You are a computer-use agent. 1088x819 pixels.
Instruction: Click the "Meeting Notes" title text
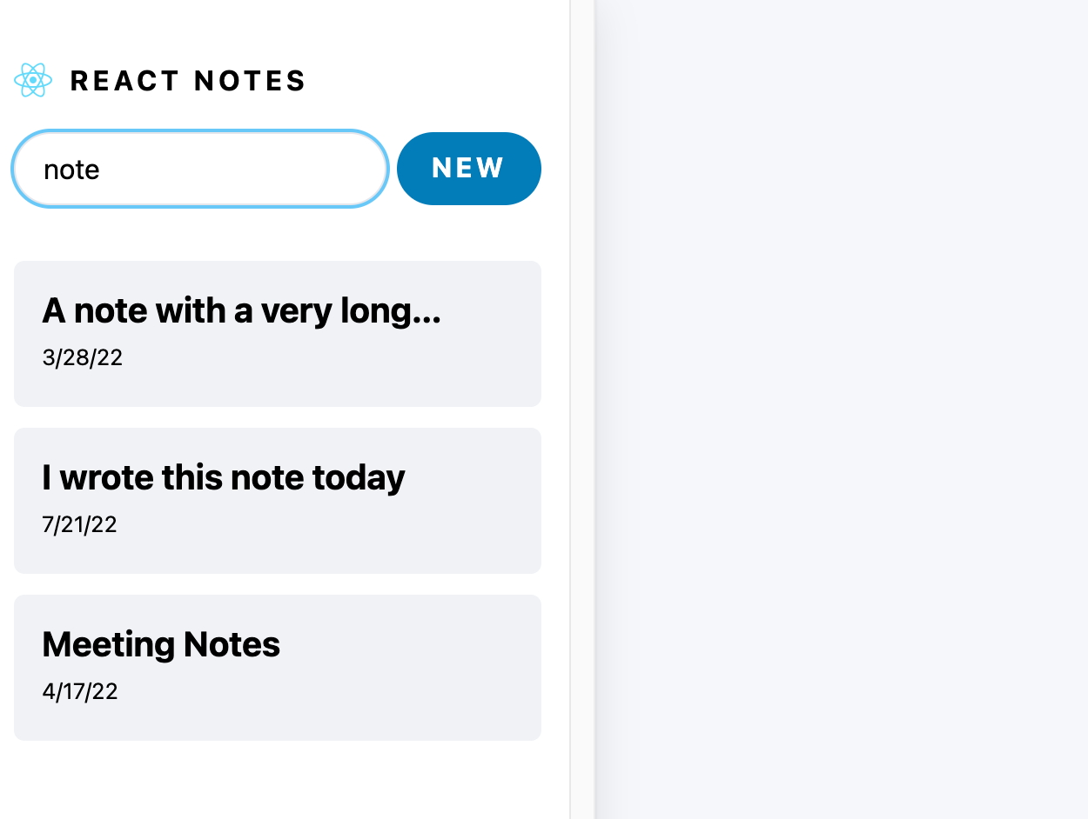(161, 644)
